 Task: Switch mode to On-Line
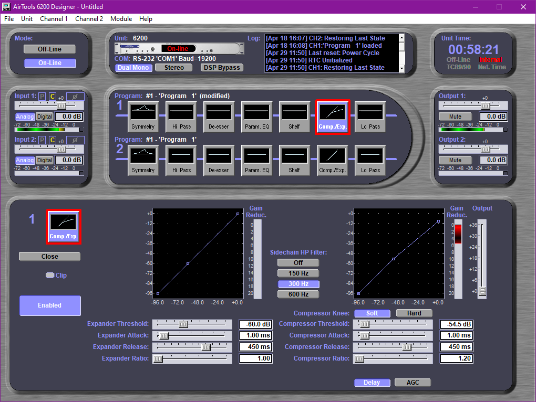coord(50,63)
